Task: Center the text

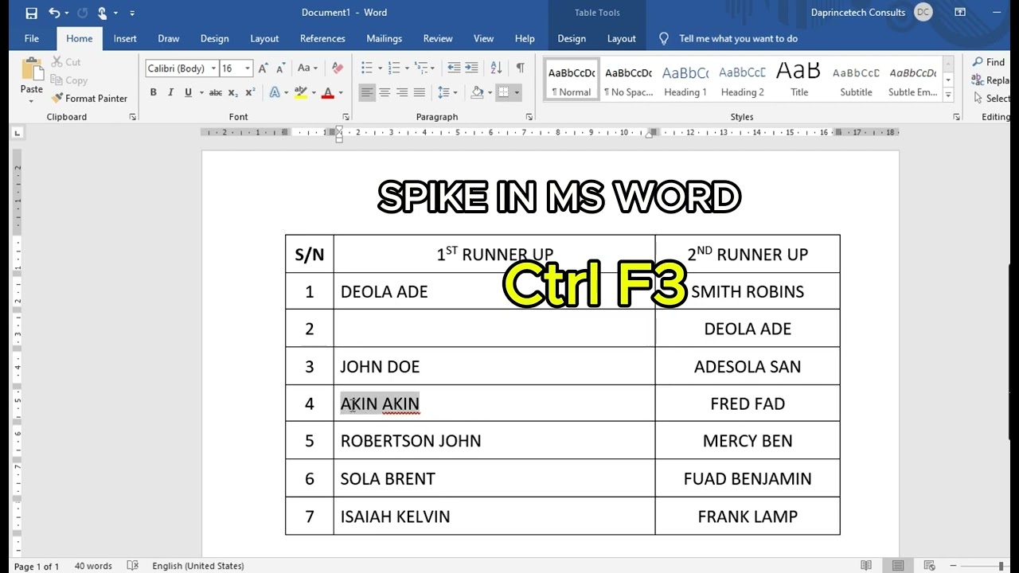Action: [x=385, y=93]
